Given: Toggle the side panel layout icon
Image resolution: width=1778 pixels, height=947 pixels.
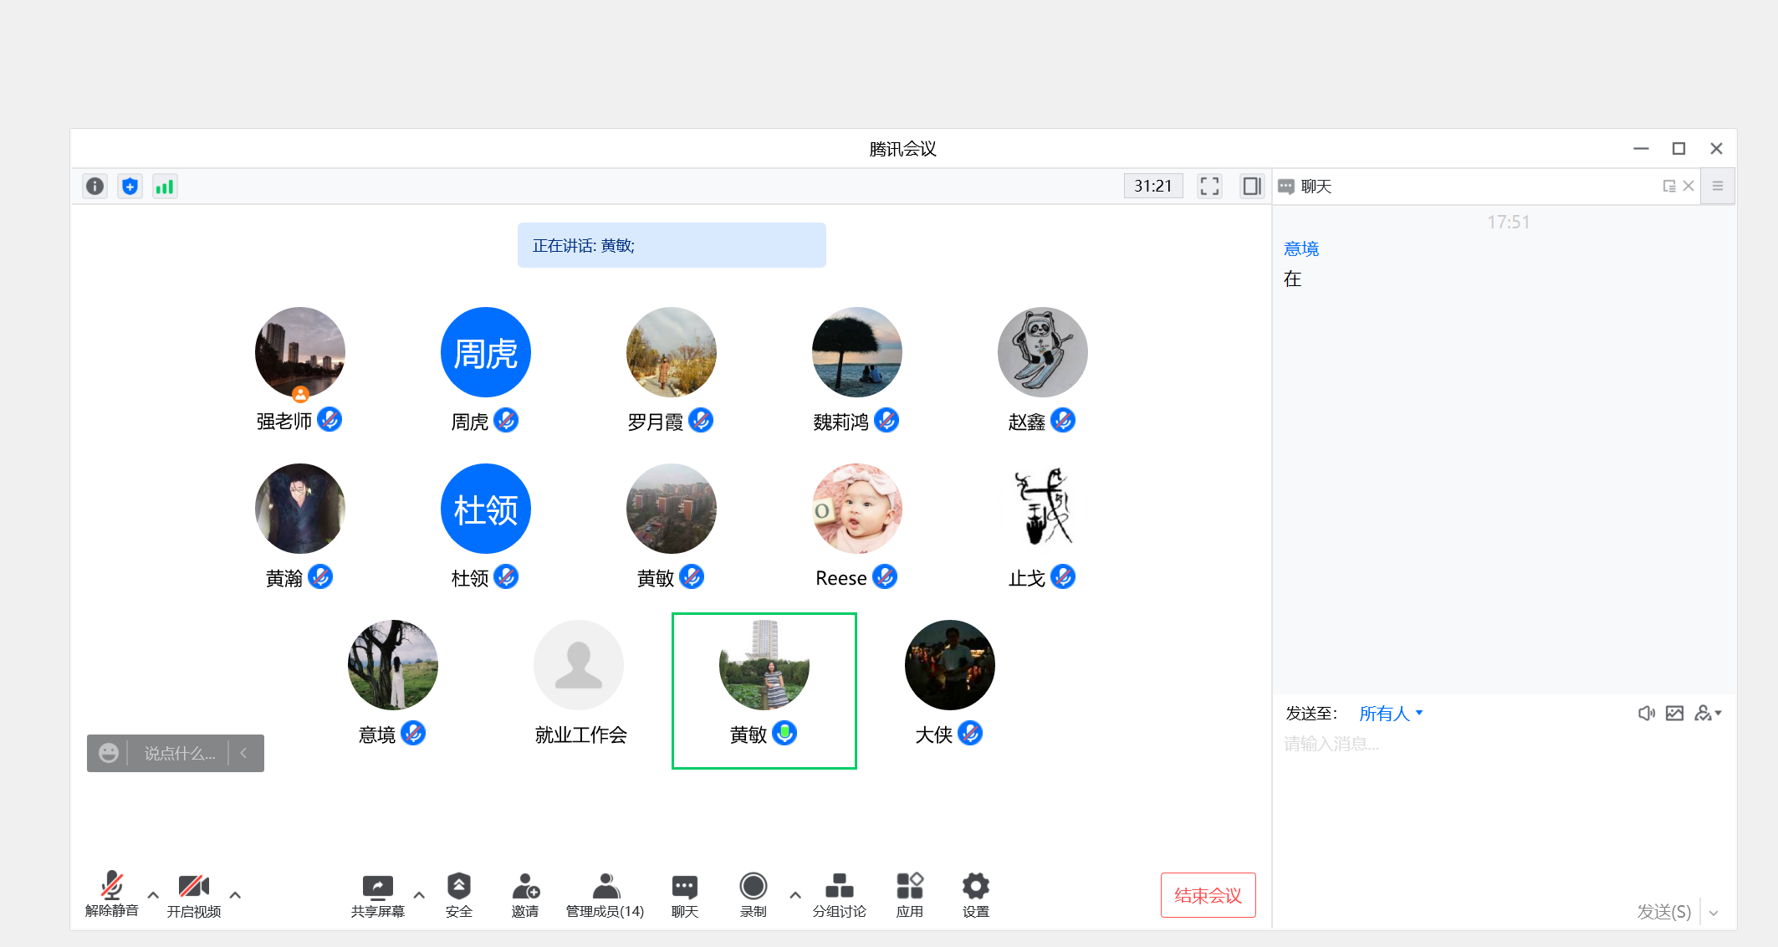Looking at the screenshot, I should [1251, 187].
